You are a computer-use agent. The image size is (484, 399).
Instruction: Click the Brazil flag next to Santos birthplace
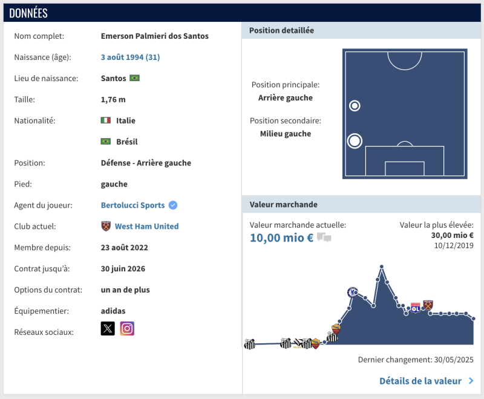(x=134, y=78)
